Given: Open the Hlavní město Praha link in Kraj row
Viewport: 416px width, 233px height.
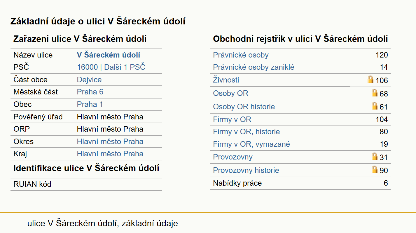Looking at the screenshot, I should tap(110, 154).
